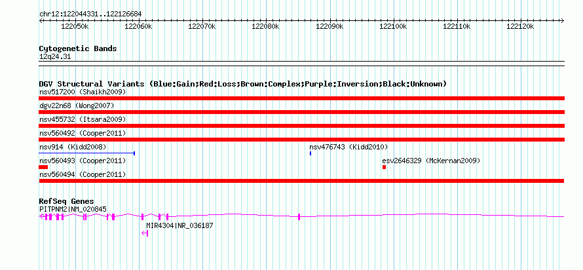Open variant nsv517200 (Shaikh2009) label
This screenshot has width=583, height=270.
point(83,92)
